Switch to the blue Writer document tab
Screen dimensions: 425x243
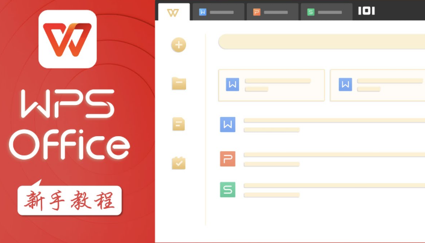tap(218, 12)
